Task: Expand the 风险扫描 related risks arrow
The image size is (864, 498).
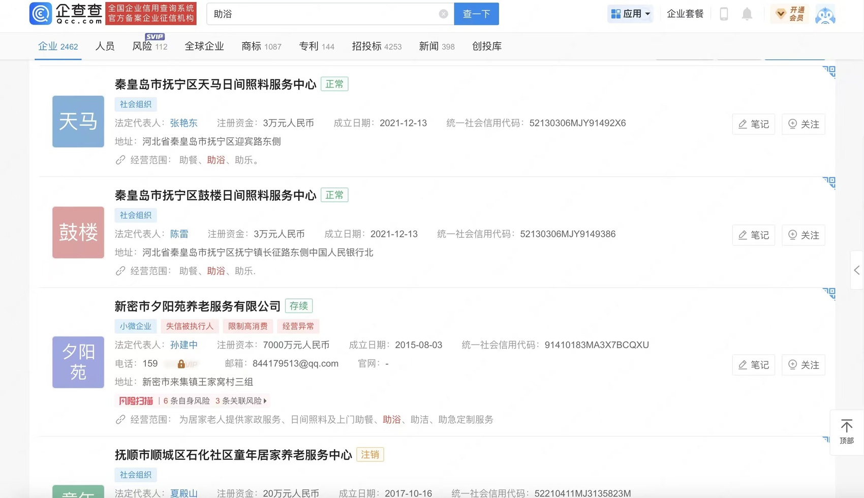Action: click(x=265, y=401)
